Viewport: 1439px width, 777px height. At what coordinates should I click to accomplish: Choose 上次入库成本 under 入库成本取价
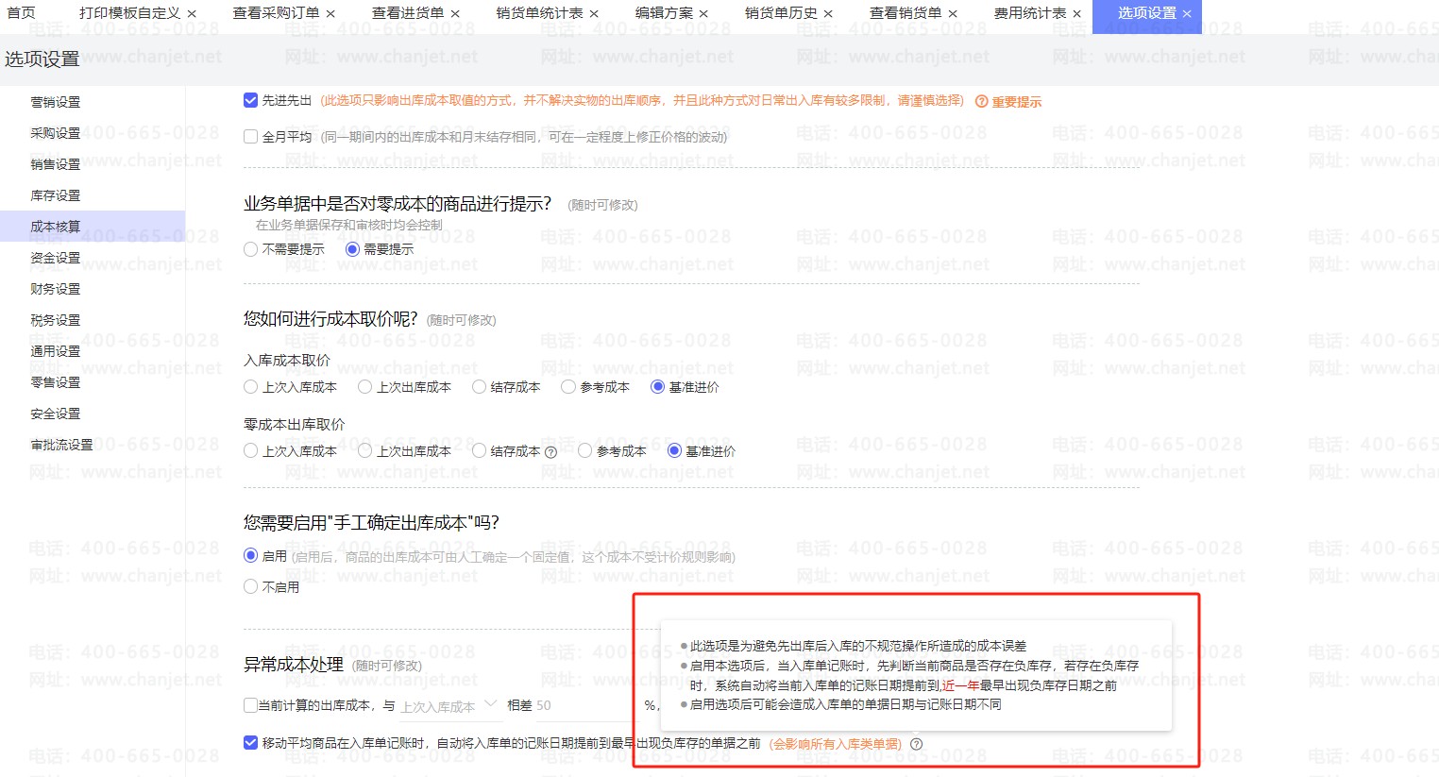pos(250,387)
